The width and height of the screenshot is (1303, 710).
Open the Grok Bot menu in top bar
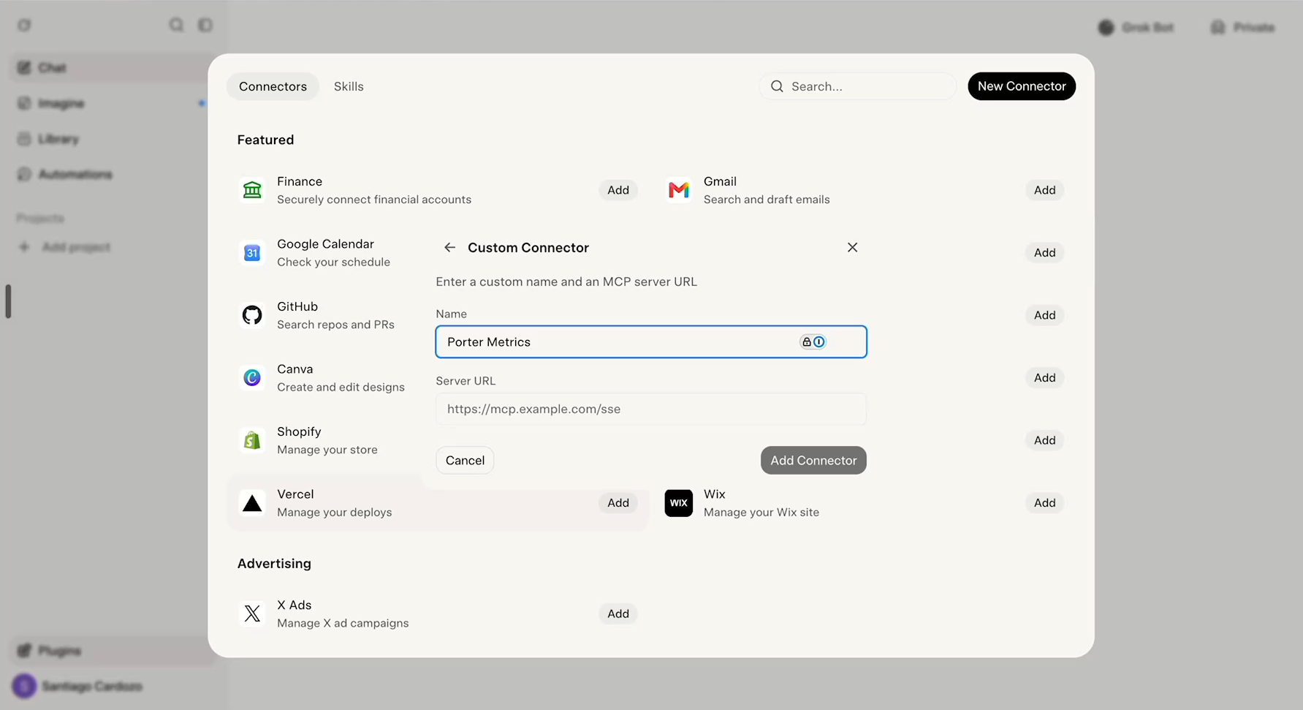pos(1136,28)
